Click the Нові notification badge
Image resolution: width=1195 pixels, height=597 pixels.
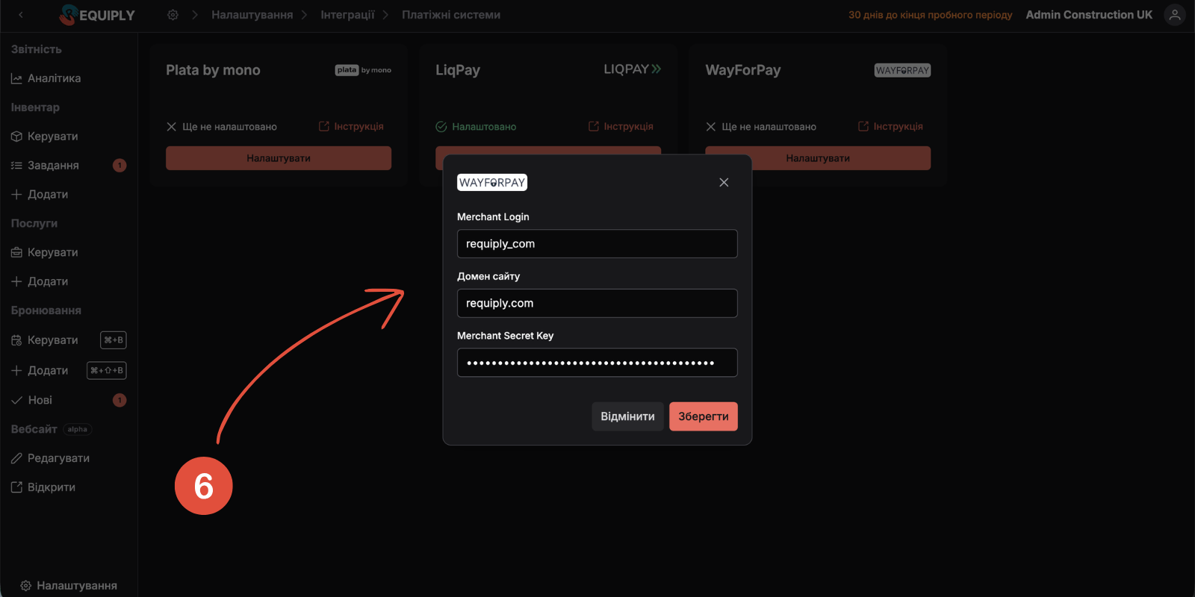[119, 401]
